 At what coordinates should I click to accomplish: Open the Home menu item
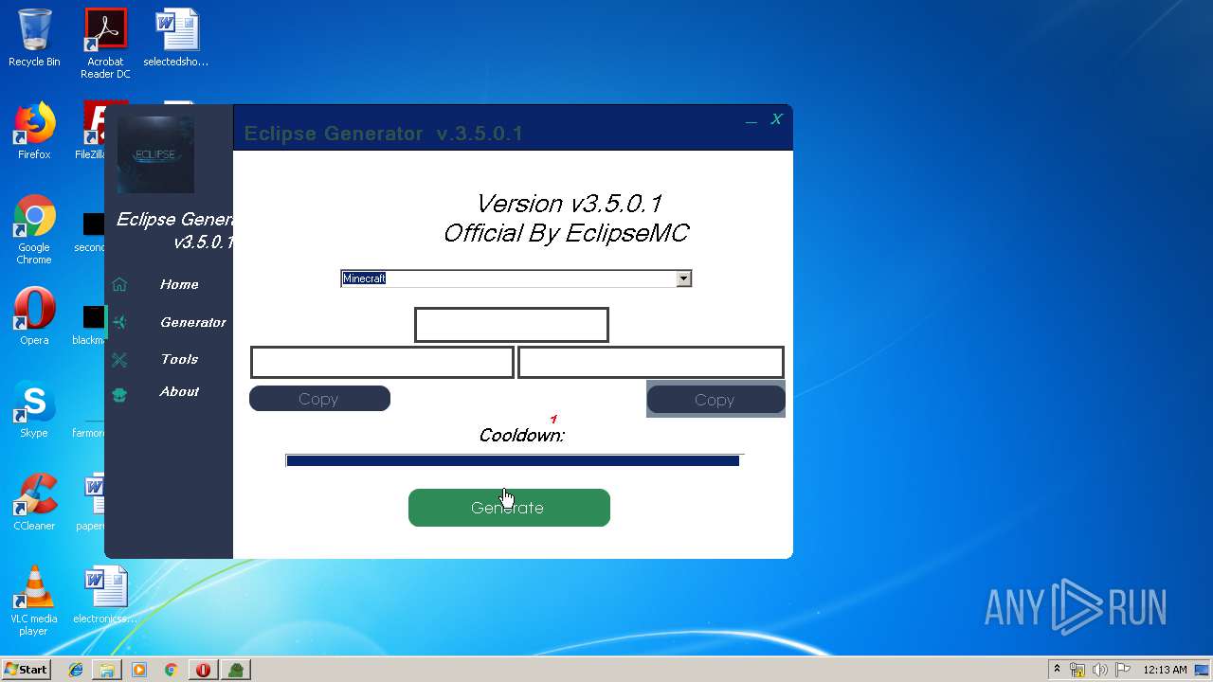click(179, 284)
